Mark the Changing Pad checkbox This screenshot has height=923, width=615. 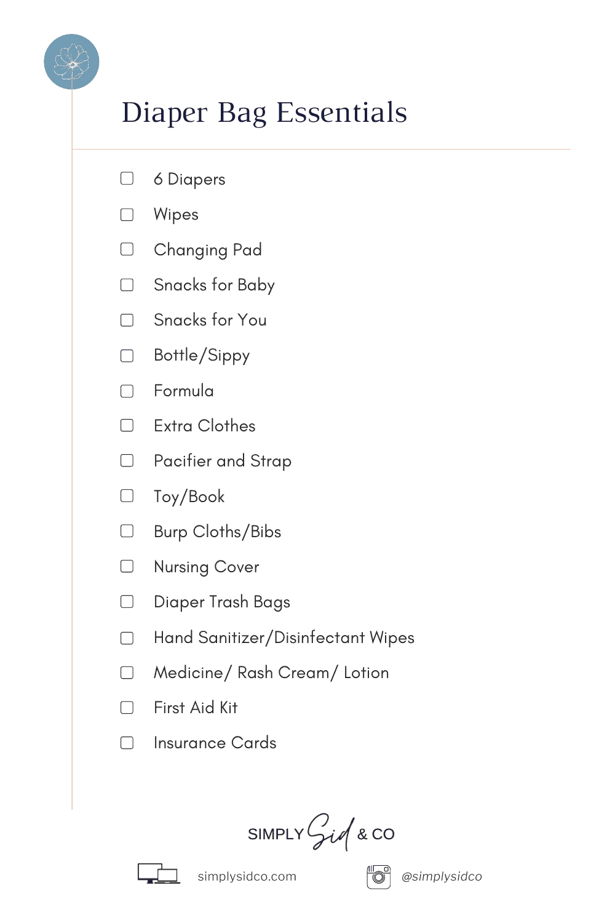[x=127, y=249]
